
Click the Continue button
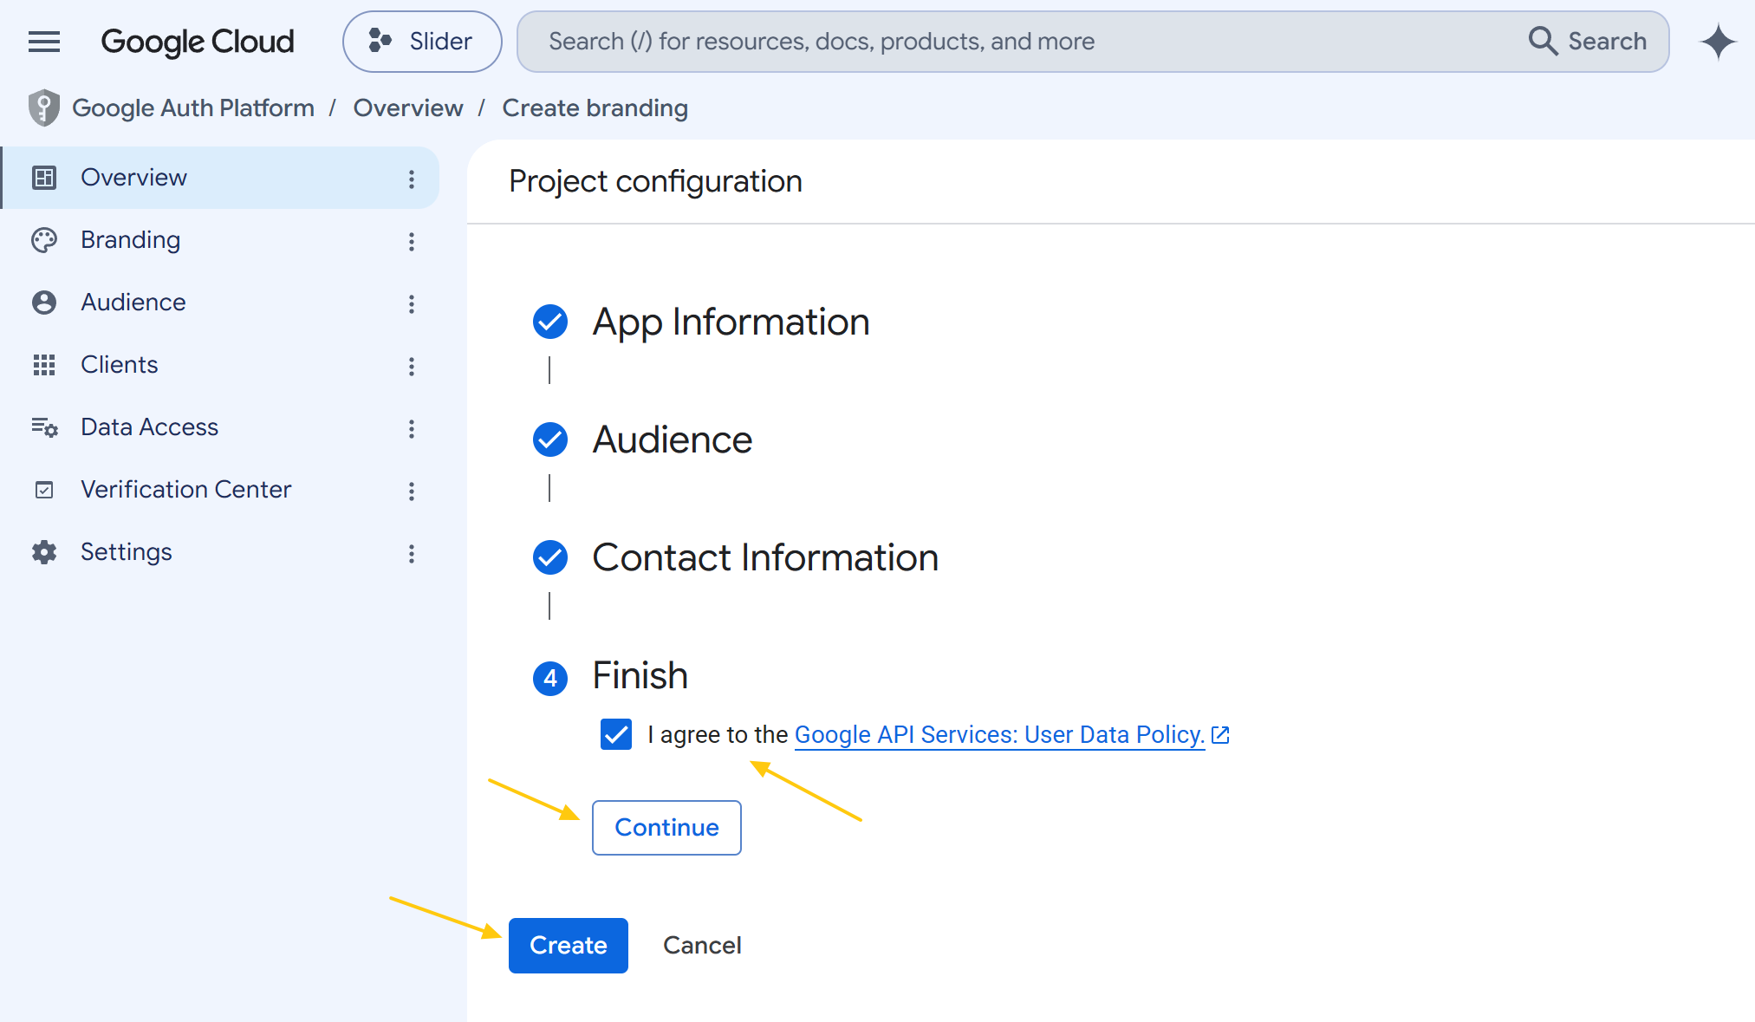(666, 828)
